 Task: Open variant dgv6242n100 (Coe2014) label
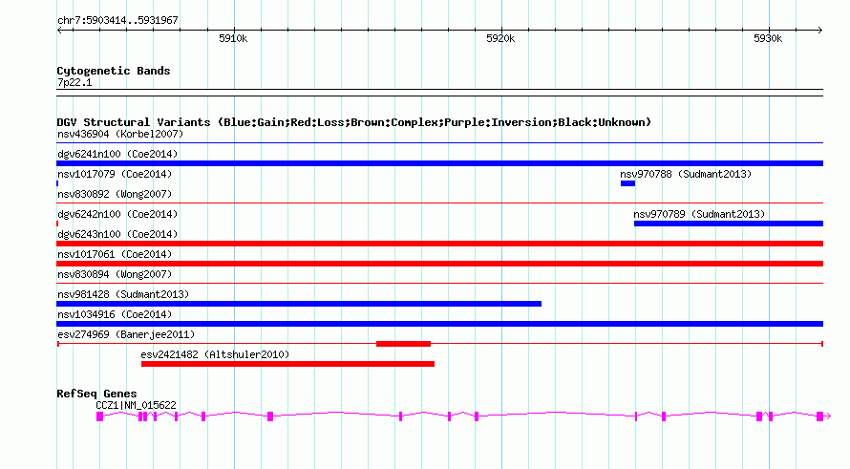(117, 214)
